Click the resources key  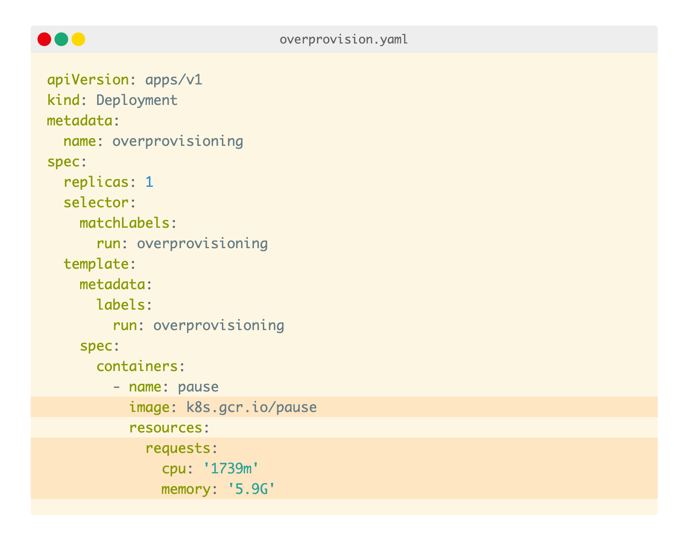pyautogui.click(x=166, y=428)
